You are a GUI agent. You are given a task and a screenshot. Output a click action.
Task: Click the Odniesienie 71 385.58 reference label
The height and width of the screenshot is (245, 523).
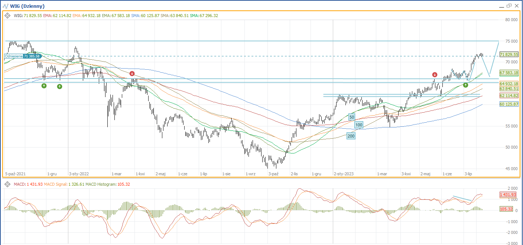click(x=22, y=56)
